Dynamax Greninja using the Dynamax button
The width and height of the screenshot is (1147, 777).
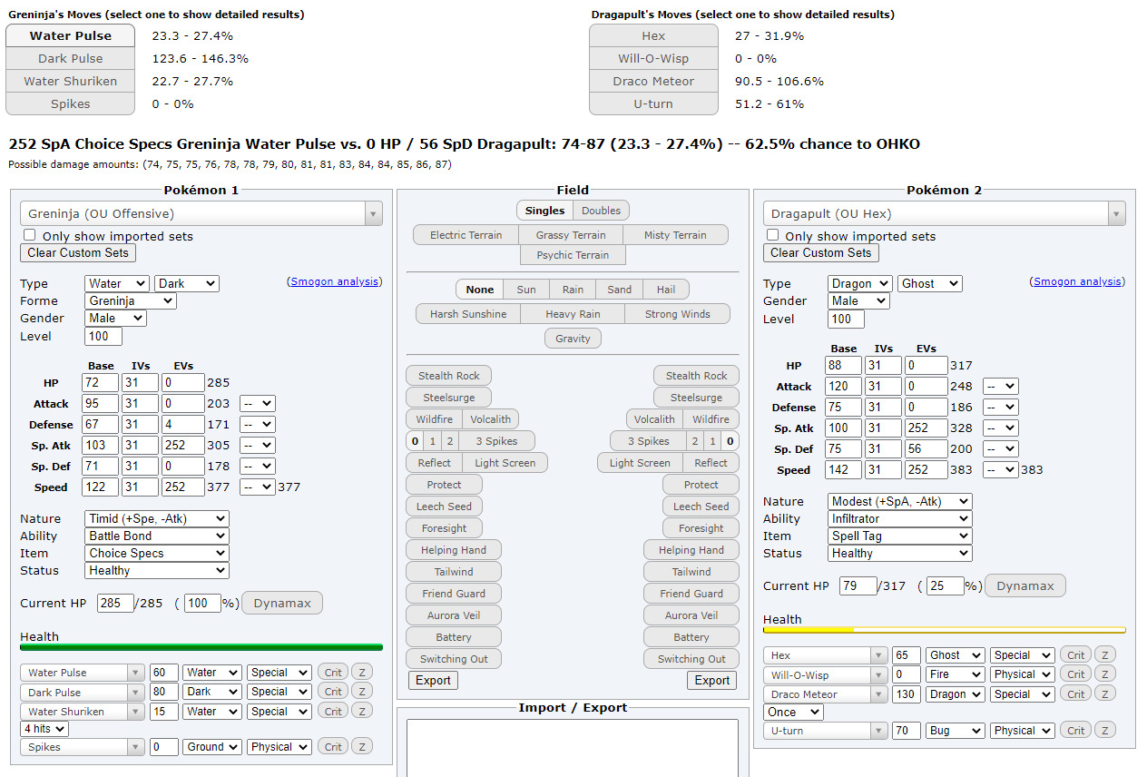click(x=282, y=603)
